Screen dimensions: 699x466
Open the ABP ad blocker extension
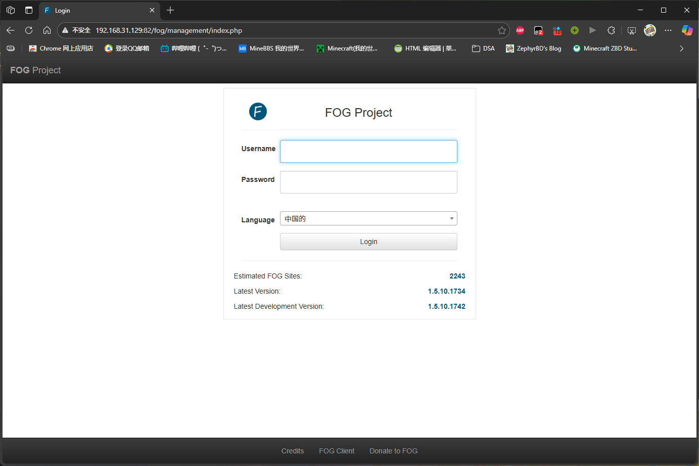[x=520, y=30]
